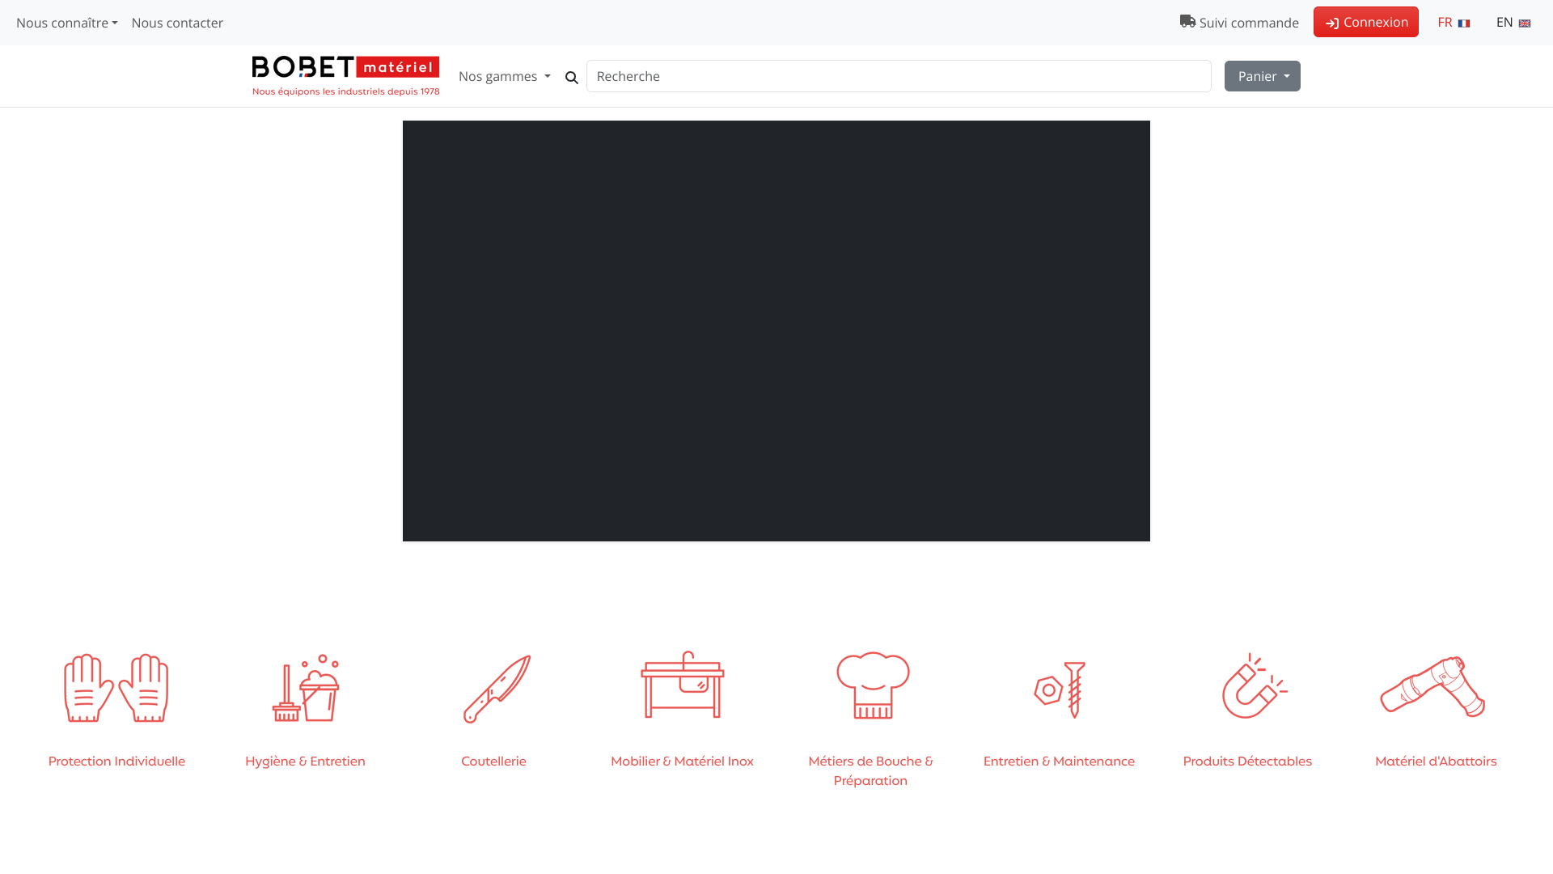Open Mobilier & Matériel Inox text link
1553x874 pixels.
(x=682, y=762)
